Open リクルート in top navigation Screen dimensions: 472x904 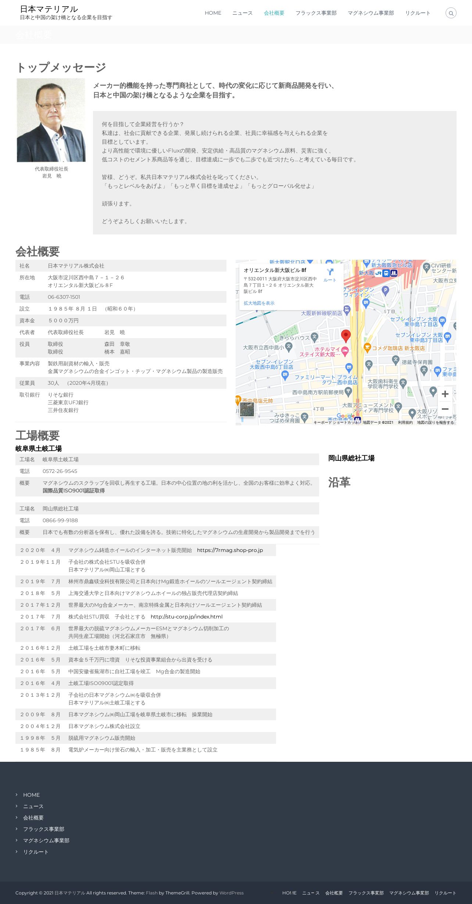418,13
